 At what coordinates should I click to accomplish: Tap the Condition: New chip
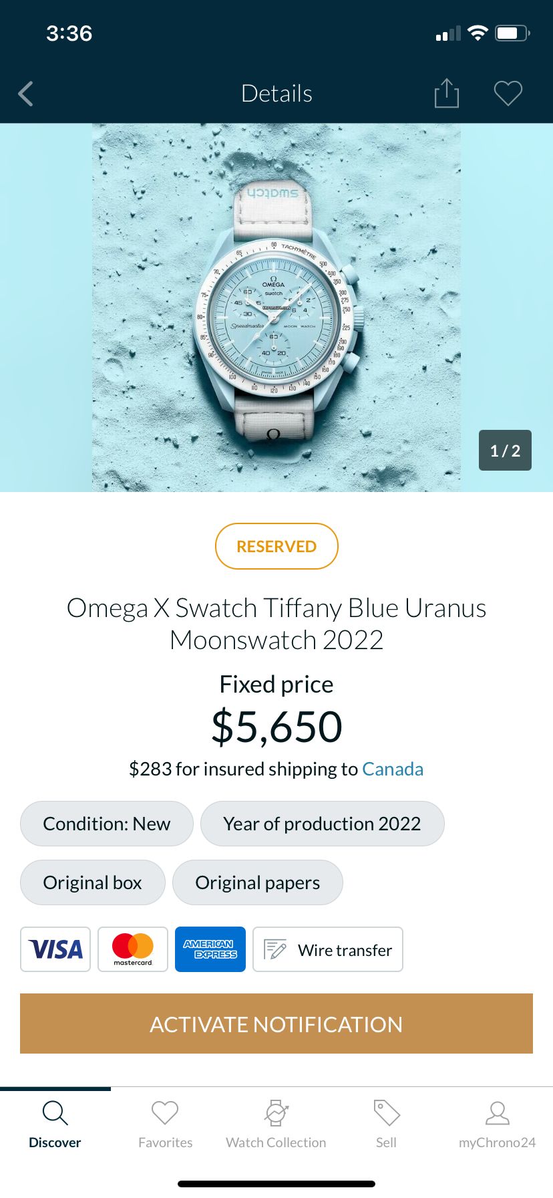107,824
